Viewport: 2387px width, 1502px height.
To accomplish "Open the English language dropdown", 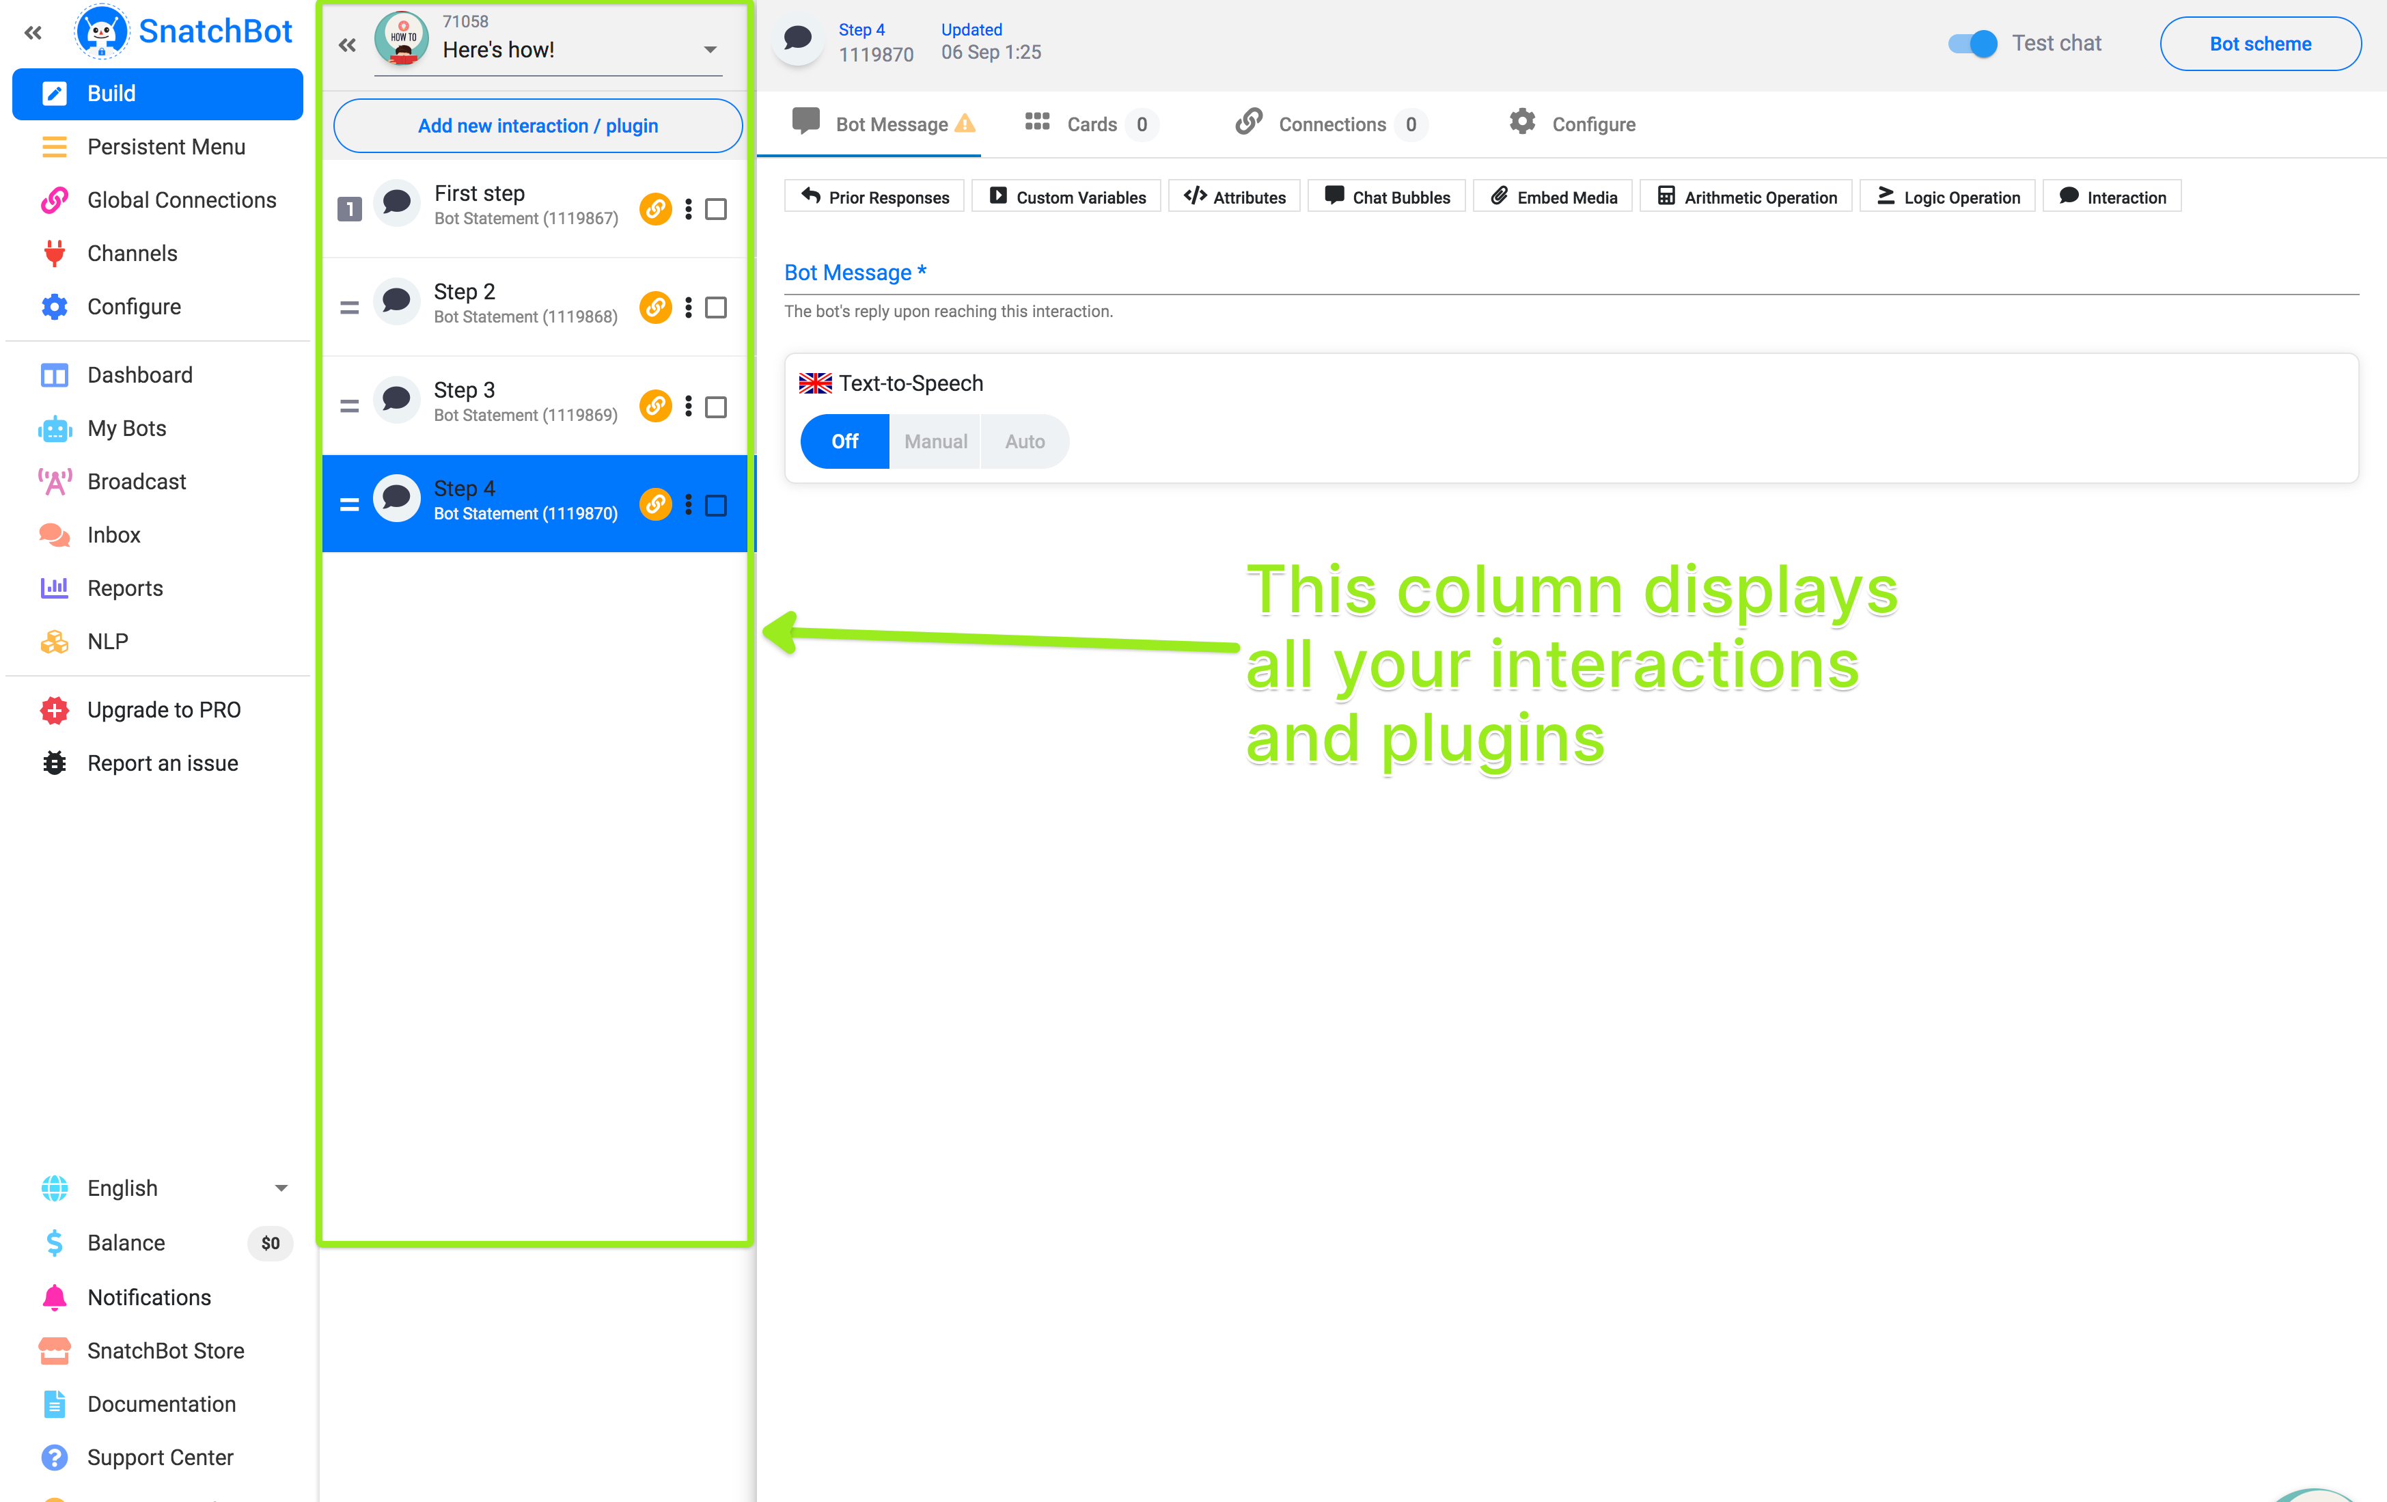I will click(281, 1188).
